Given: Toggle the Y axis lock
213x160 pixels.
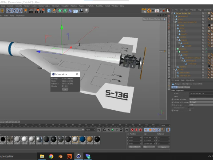Looking at the screenshot, I should pos(14,11).
